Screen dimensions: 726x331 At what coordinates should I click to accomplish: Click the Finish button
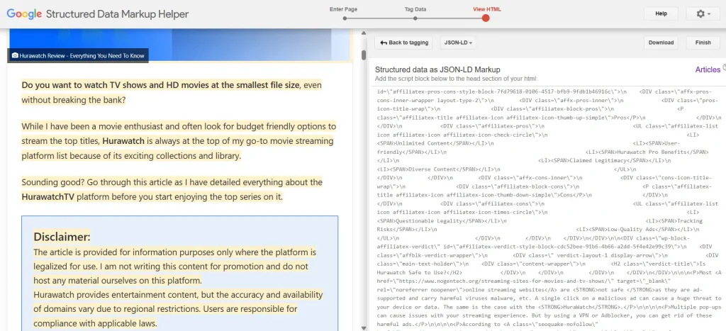tap(703, 43)
